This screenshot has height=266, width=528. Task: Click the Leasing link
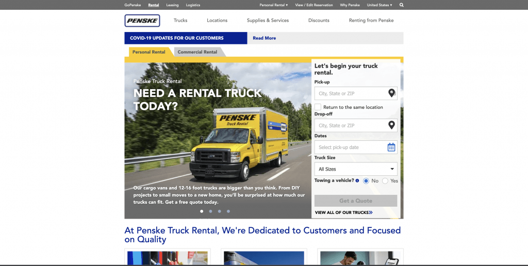(172, 5)
